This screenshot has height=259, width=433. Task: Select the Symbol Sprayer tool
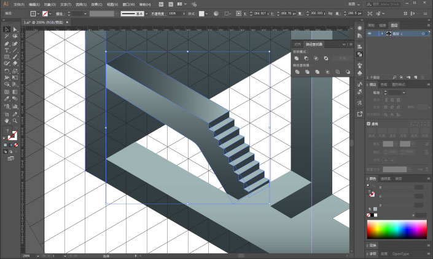[7, 106]
